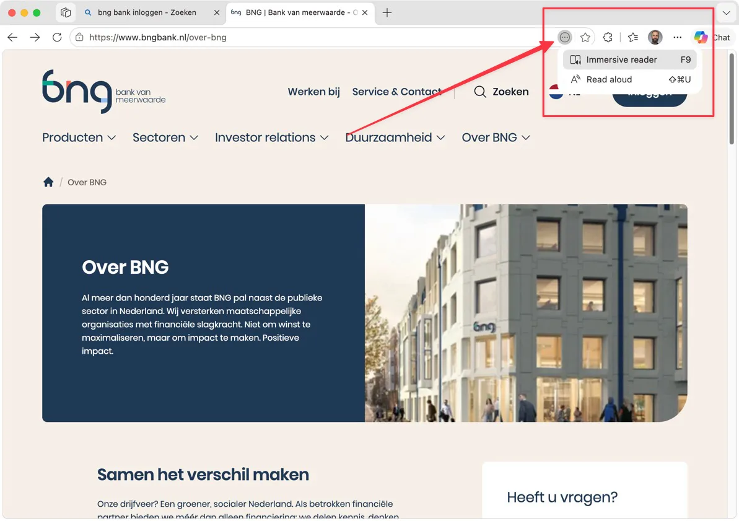
Task: Add this page to favorites with the star
Action: pyautogui.click(x=585, y=37)
